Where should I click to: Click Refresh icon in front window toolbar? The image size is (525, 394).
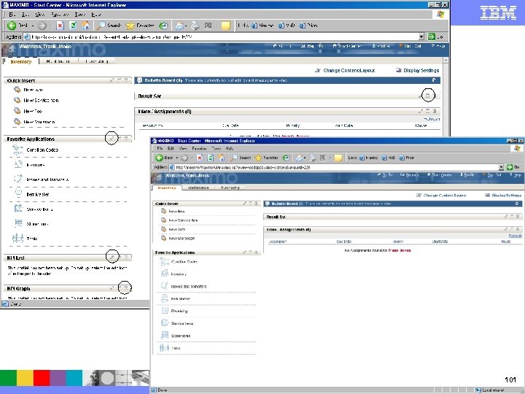coord(210,158)
